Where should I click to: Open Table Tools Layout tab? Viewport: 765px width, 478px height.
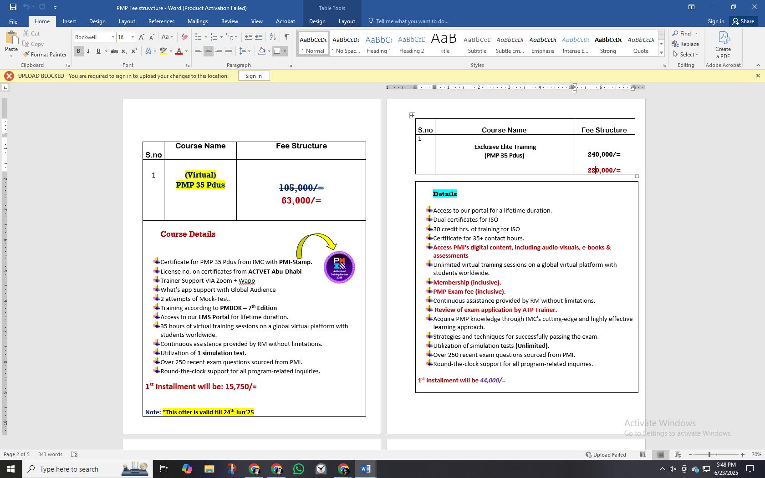point(347,21)
